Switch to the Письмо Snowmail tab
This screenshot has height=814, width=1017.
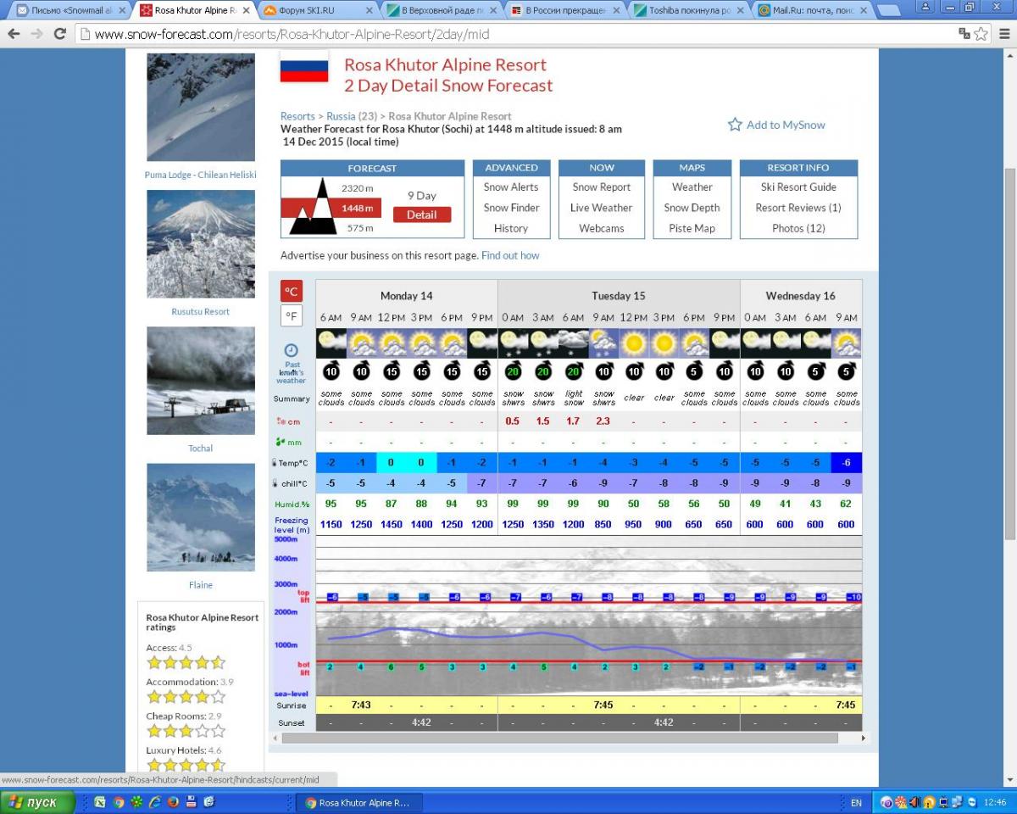(72, 10)
